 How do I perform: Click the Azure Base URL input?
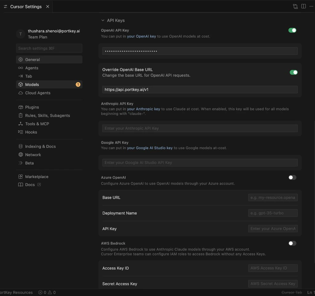273,197
